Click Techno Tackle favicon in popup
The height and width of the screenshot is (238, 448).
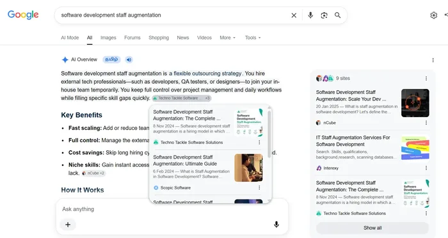coord(156,142)
